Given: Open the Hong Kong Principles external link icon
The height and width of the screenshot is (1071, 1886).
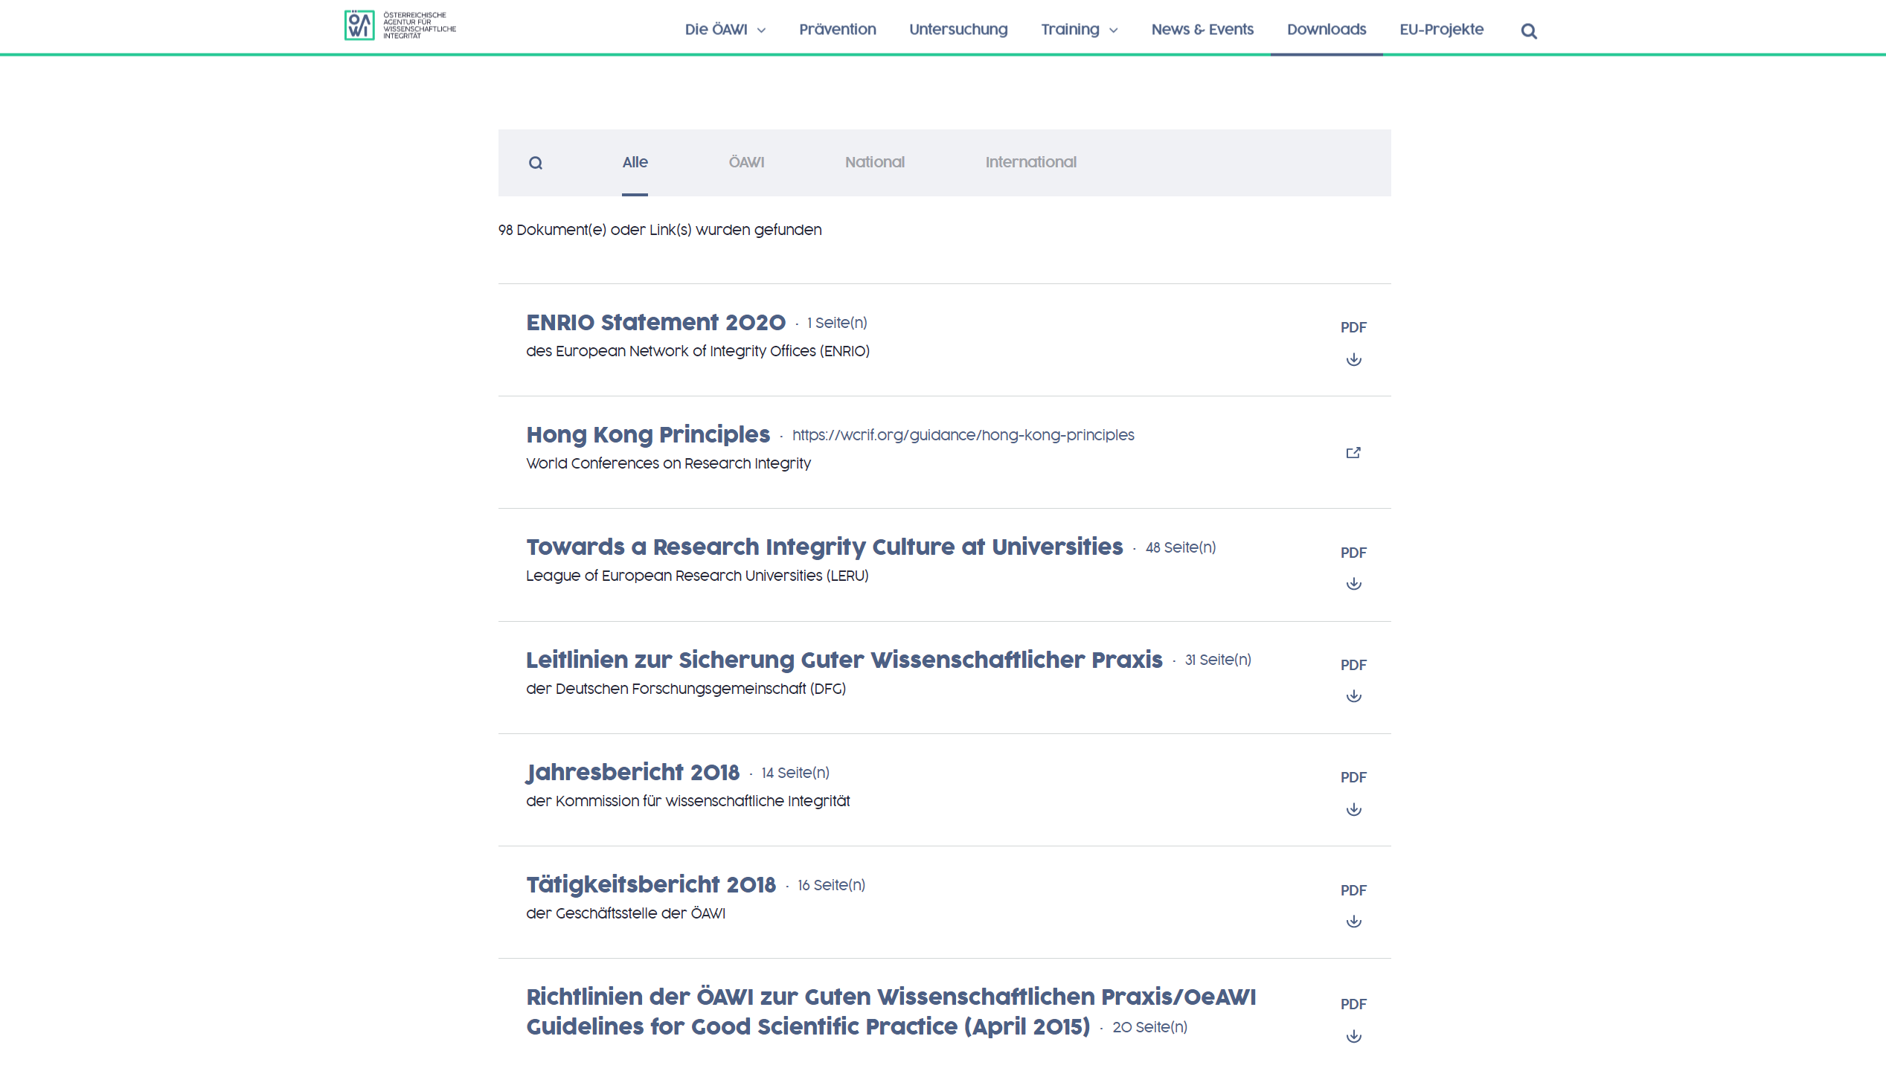Looking at the screenshot, I should pyautogui.click(x=1353, y=452).
